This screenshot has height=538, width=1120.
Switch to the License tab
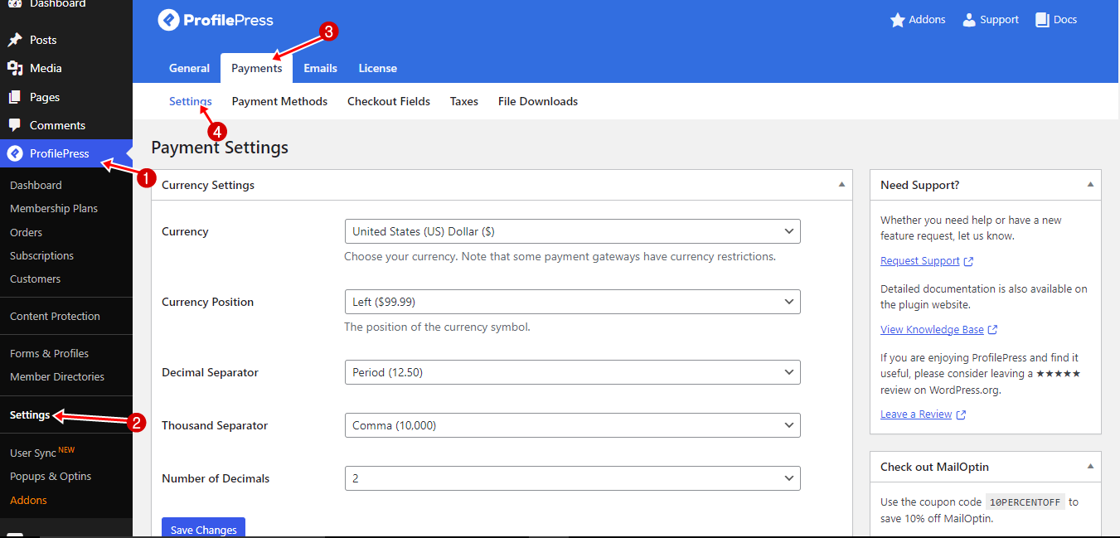(x=377, y=68)
